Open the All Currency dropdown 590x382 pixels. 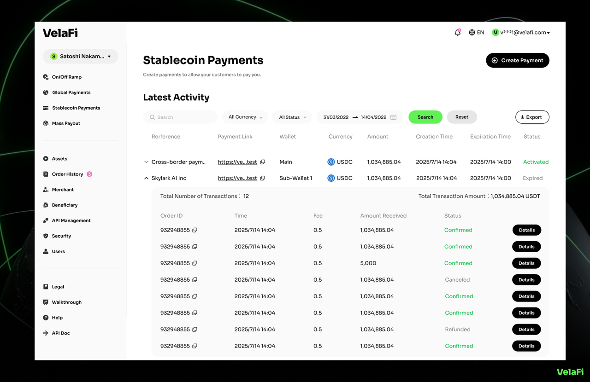pos(245,117)
